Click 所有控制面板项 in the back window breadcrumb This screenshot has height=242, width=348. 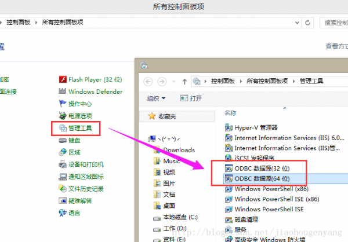63,22
